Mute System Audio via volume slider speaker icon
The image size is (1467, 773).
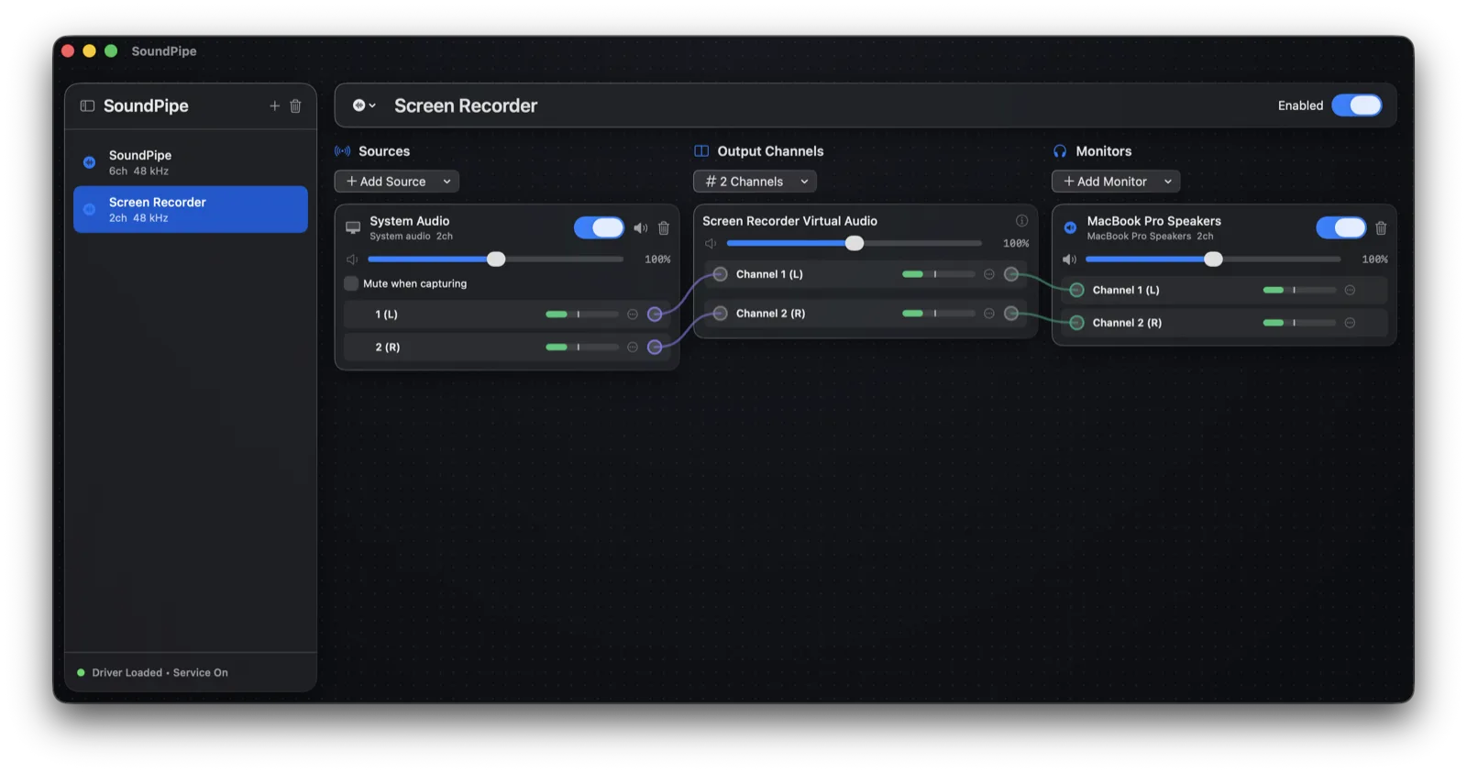[352, 260]
